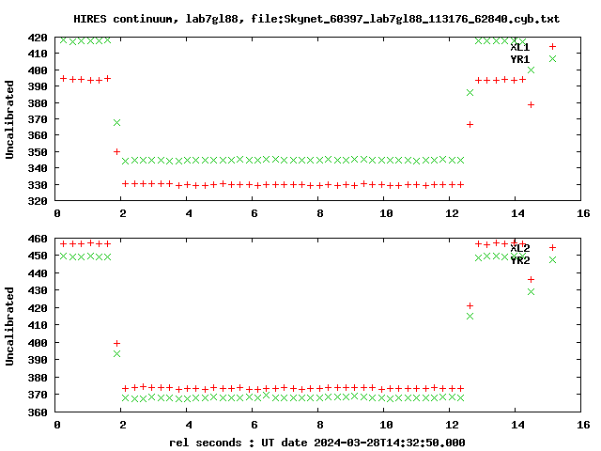Click the 410 tick label on bottom plot
Screen dimensions: 601x451
38,325
